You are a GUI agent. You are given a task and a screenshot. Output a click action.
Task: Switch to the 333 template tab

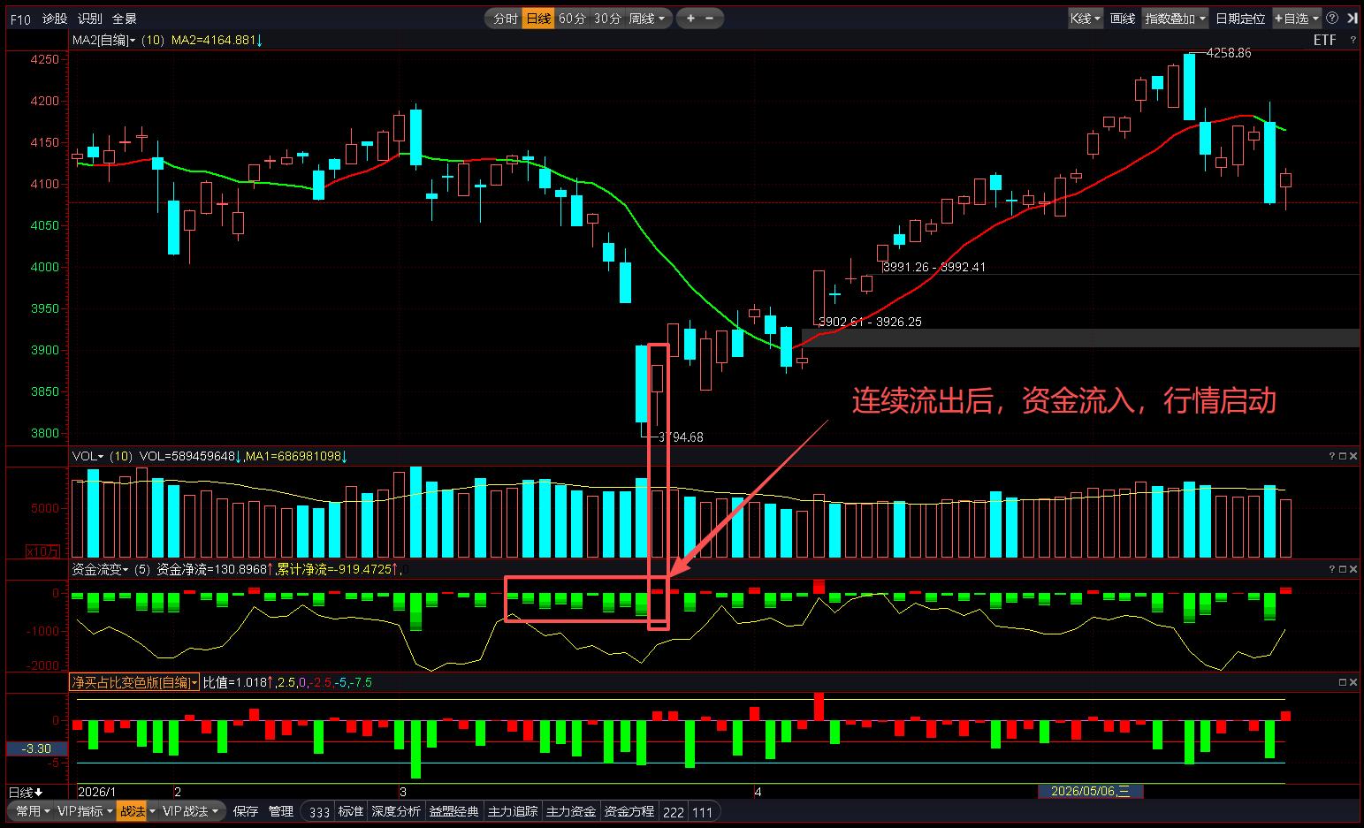point(319,812)
